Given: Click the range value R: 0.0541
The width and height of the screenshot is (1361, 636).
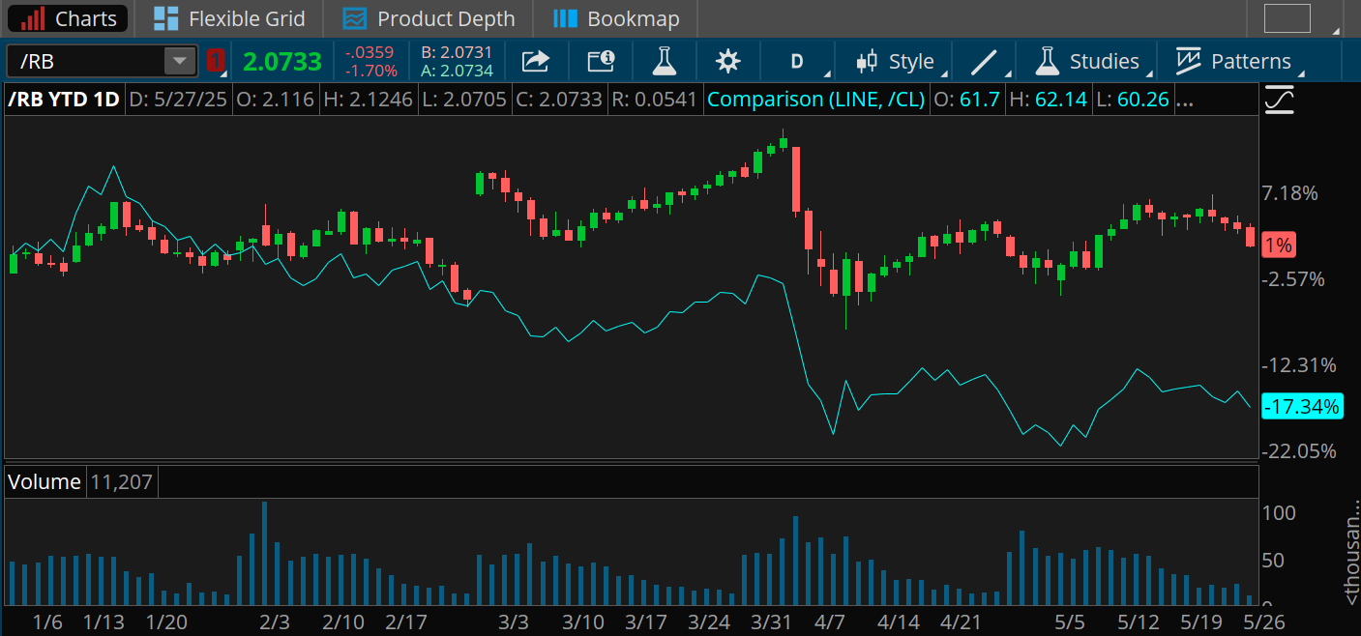Looking at the screenshot, I should (x=653, y=100).
